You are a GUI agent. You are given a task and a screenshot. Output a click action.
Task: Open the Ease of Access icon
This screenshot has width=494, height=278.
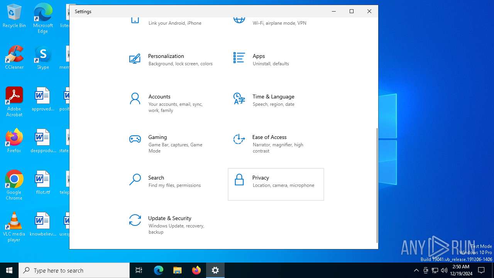(x=239, y=139)
